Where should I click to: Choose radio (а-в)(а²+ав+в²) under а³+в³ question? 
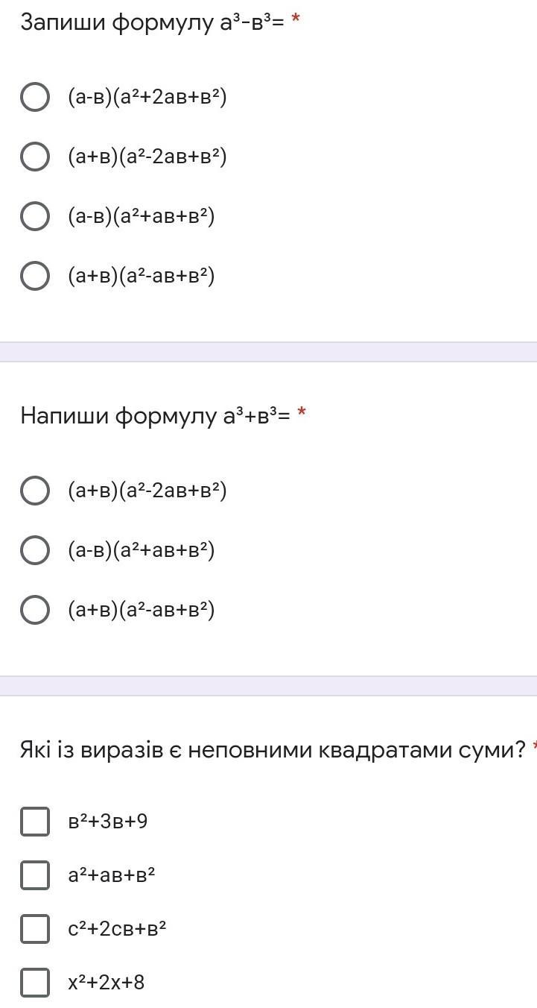35,550
